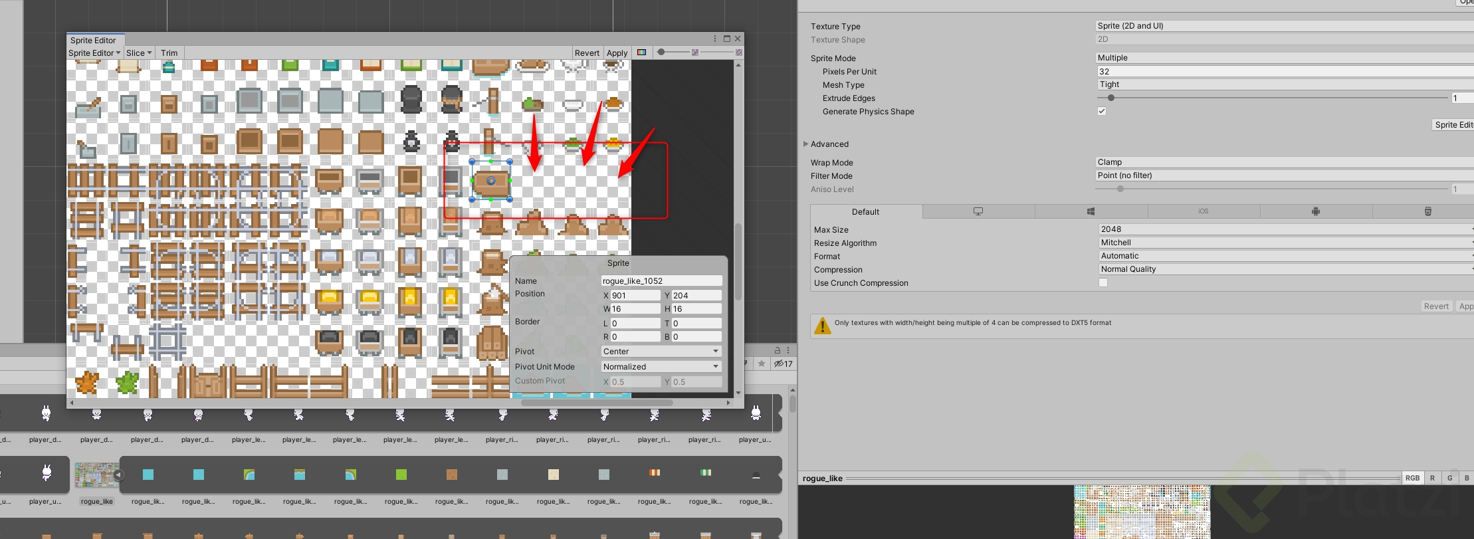Click the Sprite Editor zoom slider handle
This screenshot has width=1474, height=539.
pyautogui.click(x=661, y=52)
